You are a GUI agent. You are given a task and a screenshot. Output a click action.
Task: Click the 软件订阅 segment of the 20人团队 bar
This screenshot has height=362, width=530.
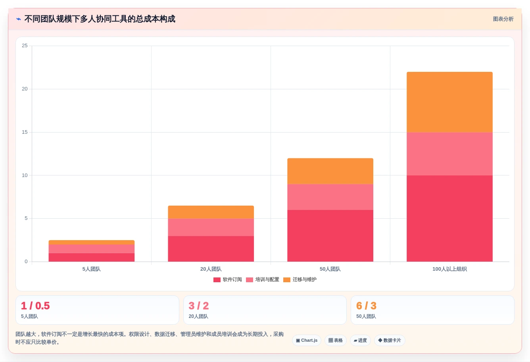211,249
